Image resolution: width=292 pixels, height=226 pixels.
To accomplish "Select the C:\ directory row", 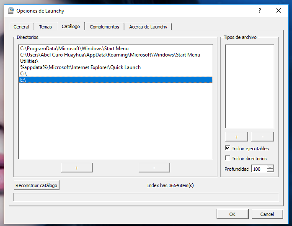I will (x=116, y=74).
